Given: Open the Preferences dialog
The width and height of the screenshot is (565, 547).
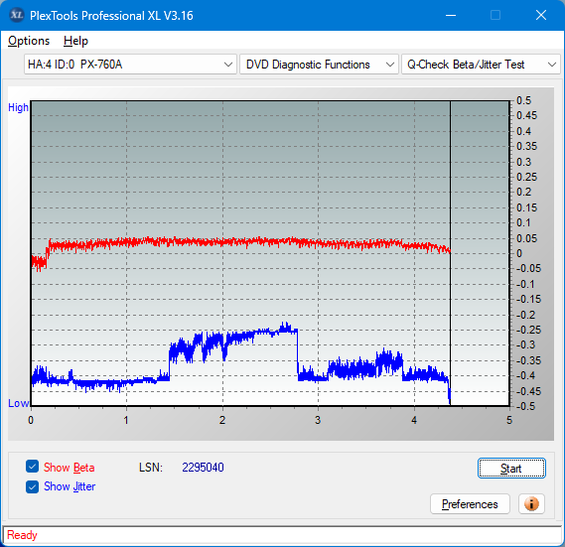Looking at the screenshot, I should (x=470, y=503).
